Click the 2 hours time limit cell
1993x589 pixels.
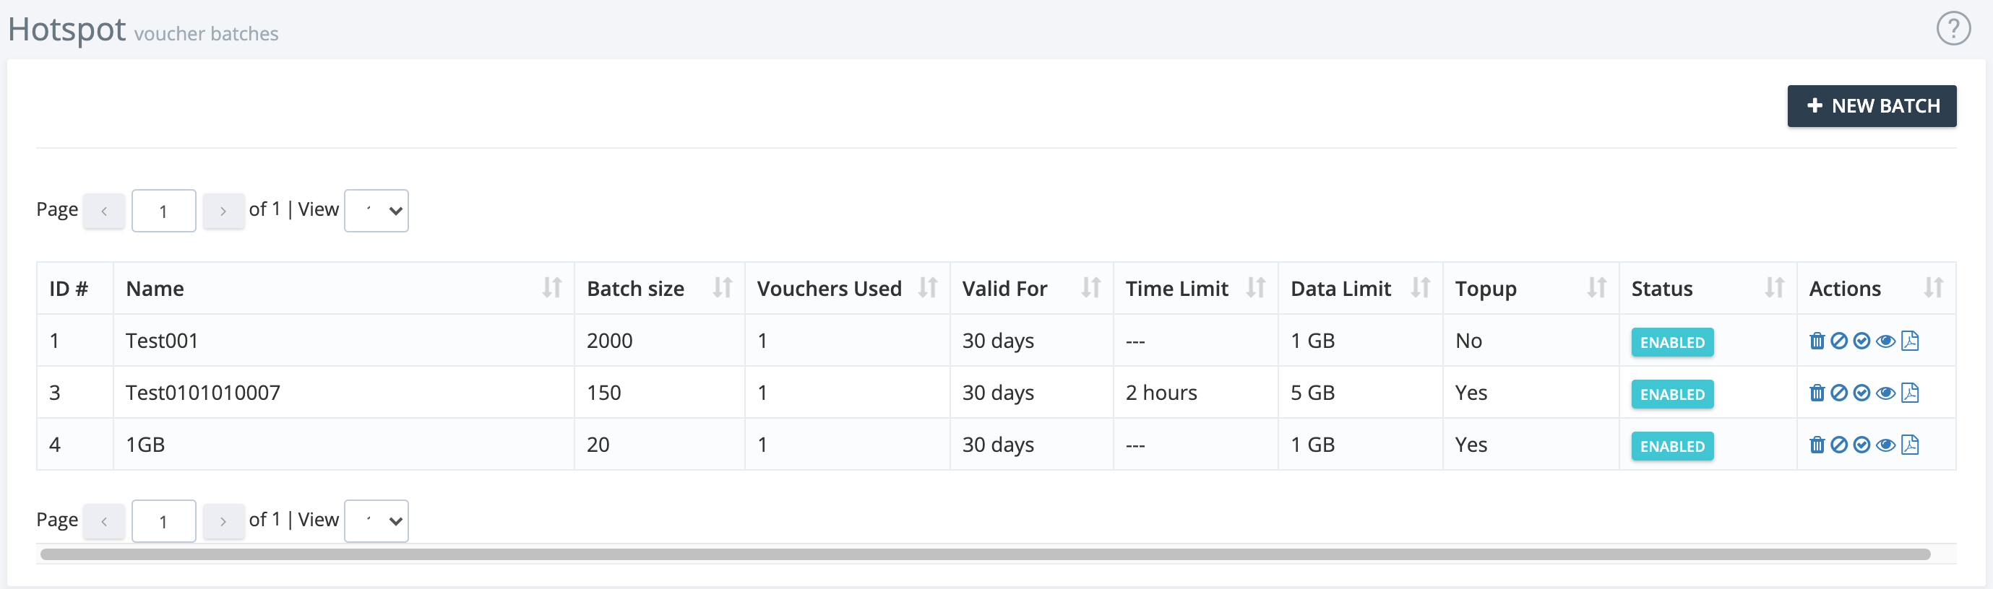pyautogui.click(x=1195, y=393)
